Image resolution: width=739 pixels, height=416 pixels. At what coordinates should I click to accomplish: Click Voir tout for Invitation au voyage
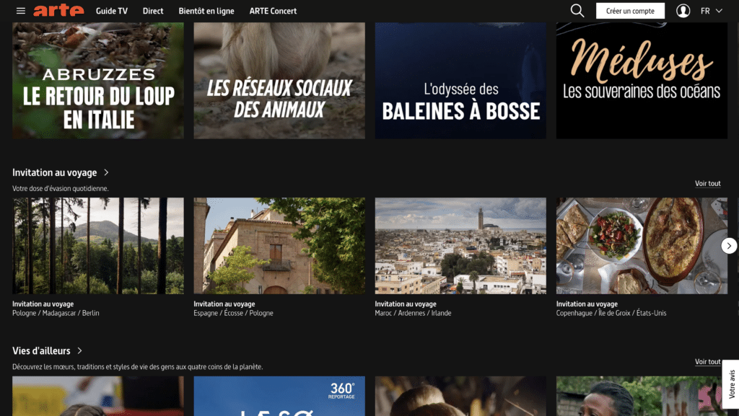[x=707, y=184]
